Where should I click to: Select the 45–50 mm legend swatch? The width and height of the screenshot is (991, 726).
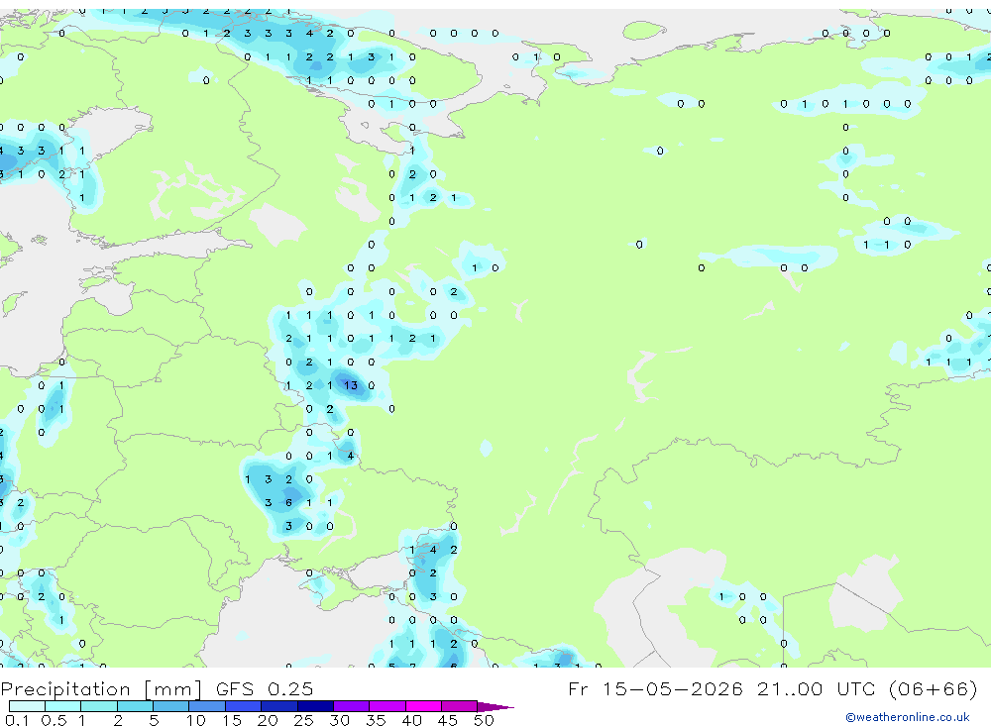pos(459,706)
